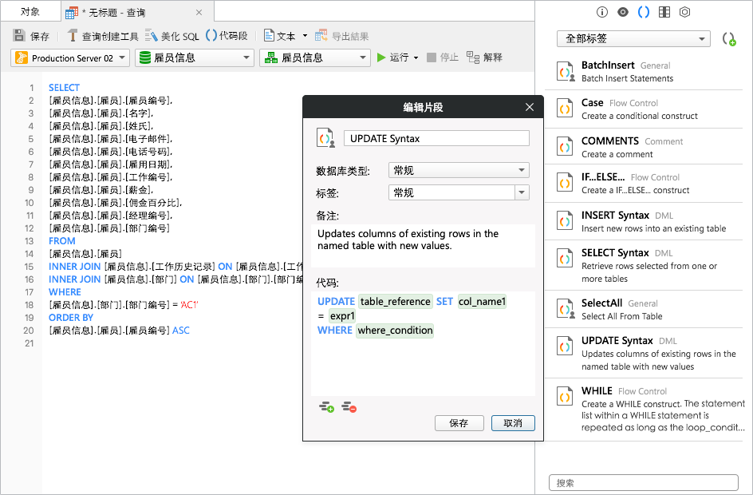
Task: Click the 解释 explain button
Action: point(485,57)
